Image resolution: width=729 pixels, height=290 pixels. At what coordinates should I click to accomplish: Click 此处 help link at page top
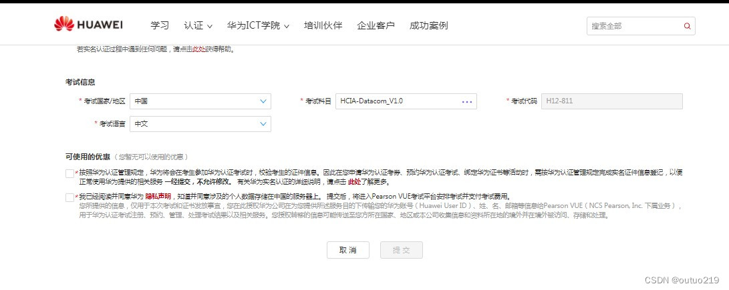[x=199, y=49]
